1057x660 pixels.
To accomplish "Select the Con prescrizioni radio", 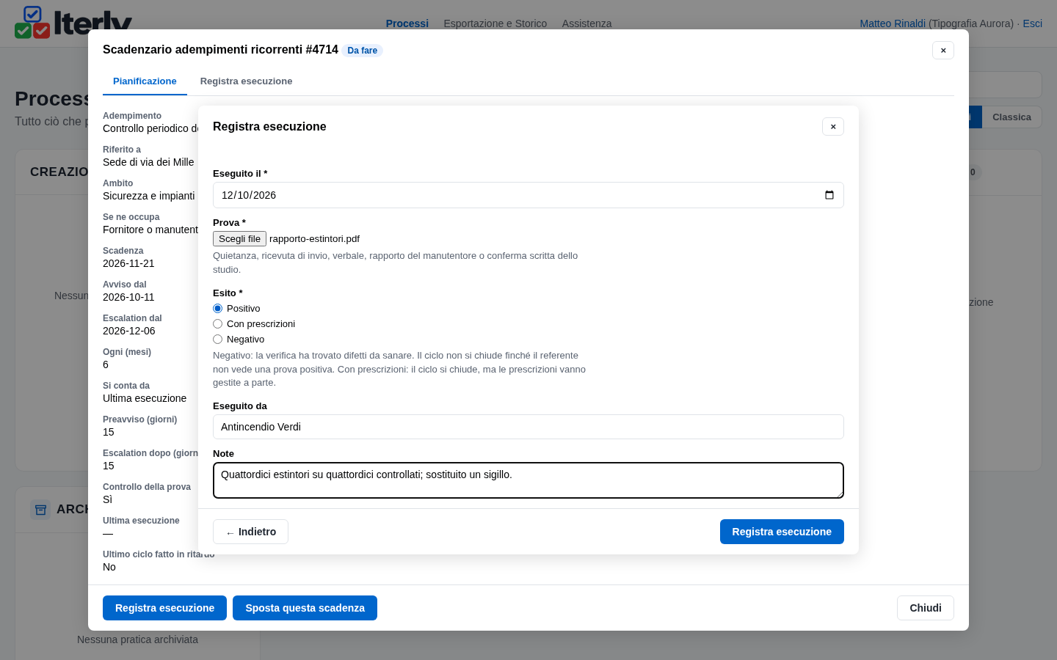I will pos(217,324).
